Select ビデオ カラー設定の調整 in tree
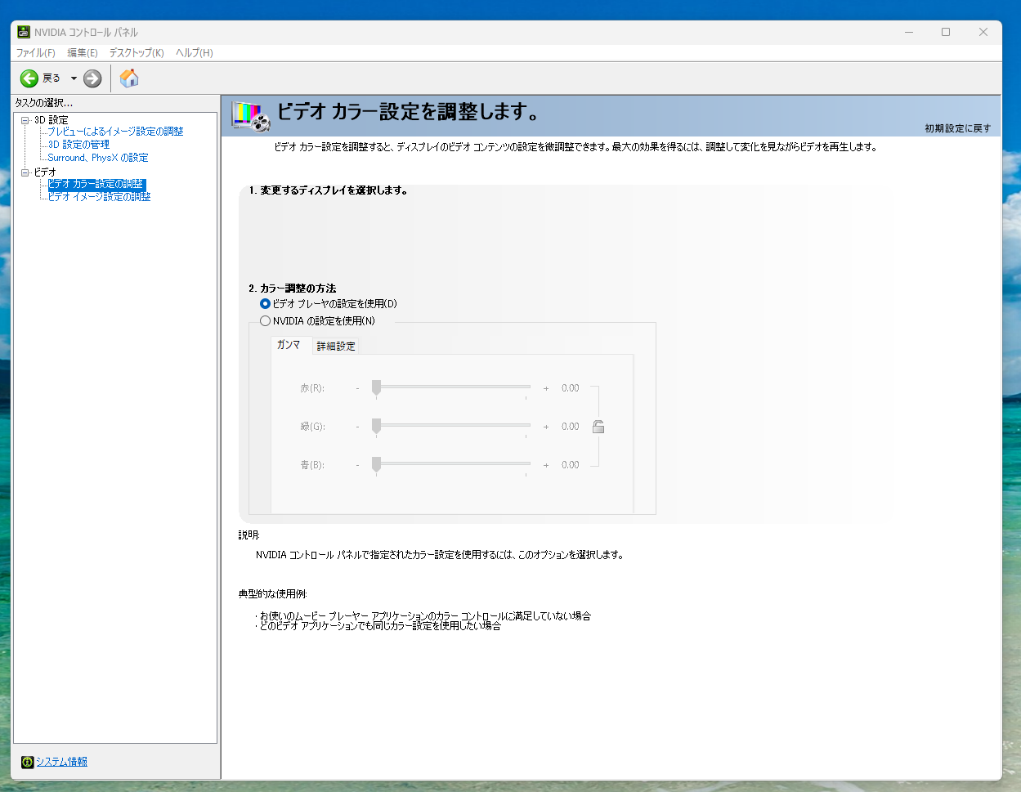 96,184
